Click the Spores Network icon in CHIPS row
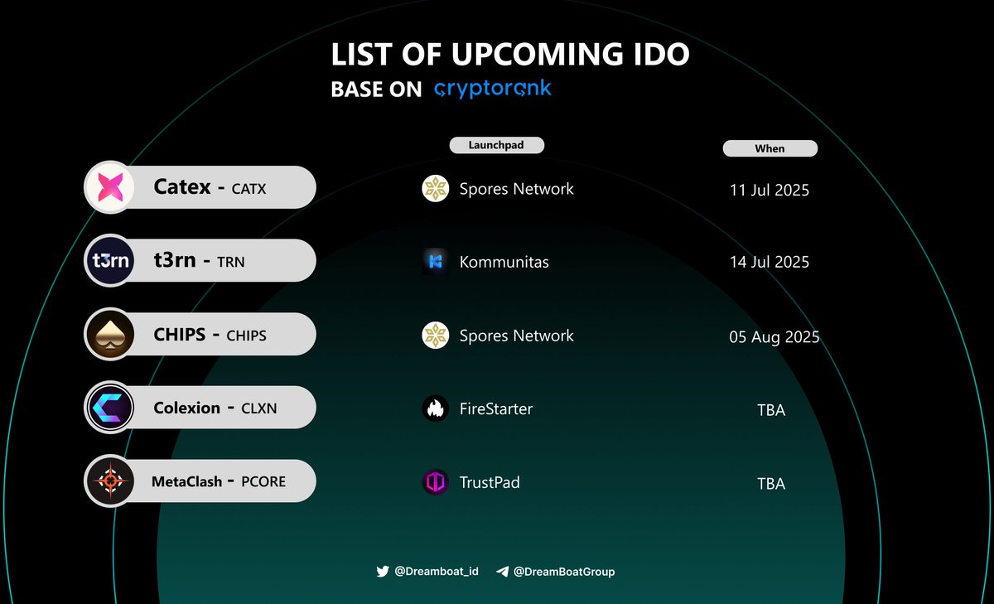 [x=435, y=336]
